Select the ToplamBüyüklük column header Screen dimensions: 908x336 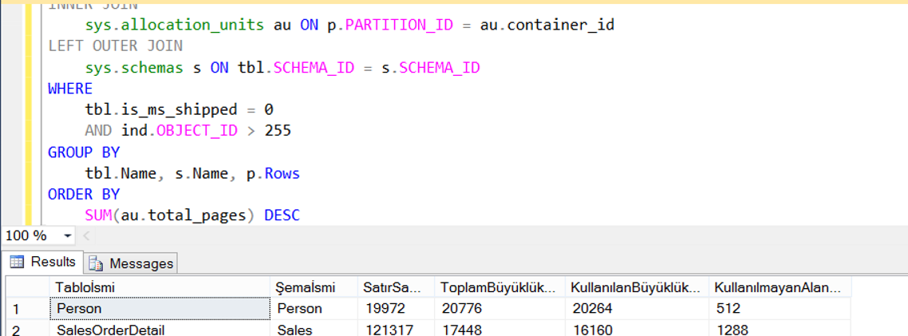(499, 287)
